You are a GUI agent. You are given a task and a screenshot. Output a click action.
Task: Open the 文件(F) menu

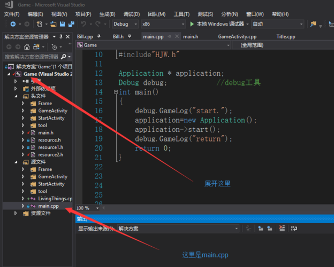(12, 14)
